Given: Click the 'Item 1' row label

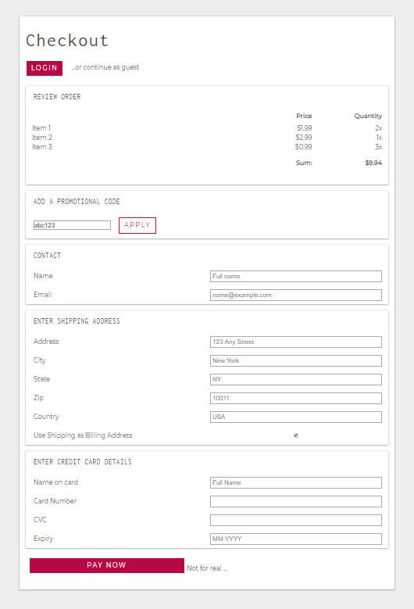Looking at the screenshot, I should point(41,127).
